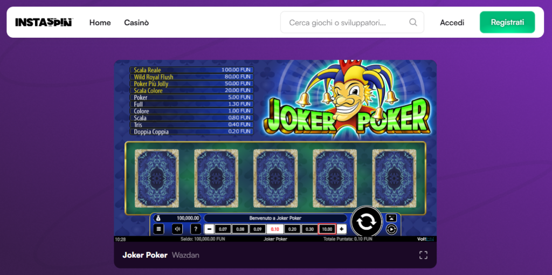Click the Scala 0.80 FUN paytable row
This screenshot has width=552, height=275.
click(191, 118)
